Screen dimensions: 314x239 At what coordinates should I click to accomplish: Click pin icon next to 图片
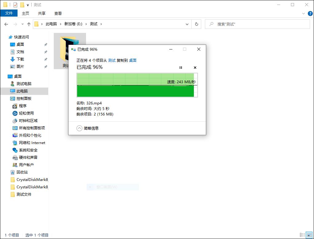46,66
